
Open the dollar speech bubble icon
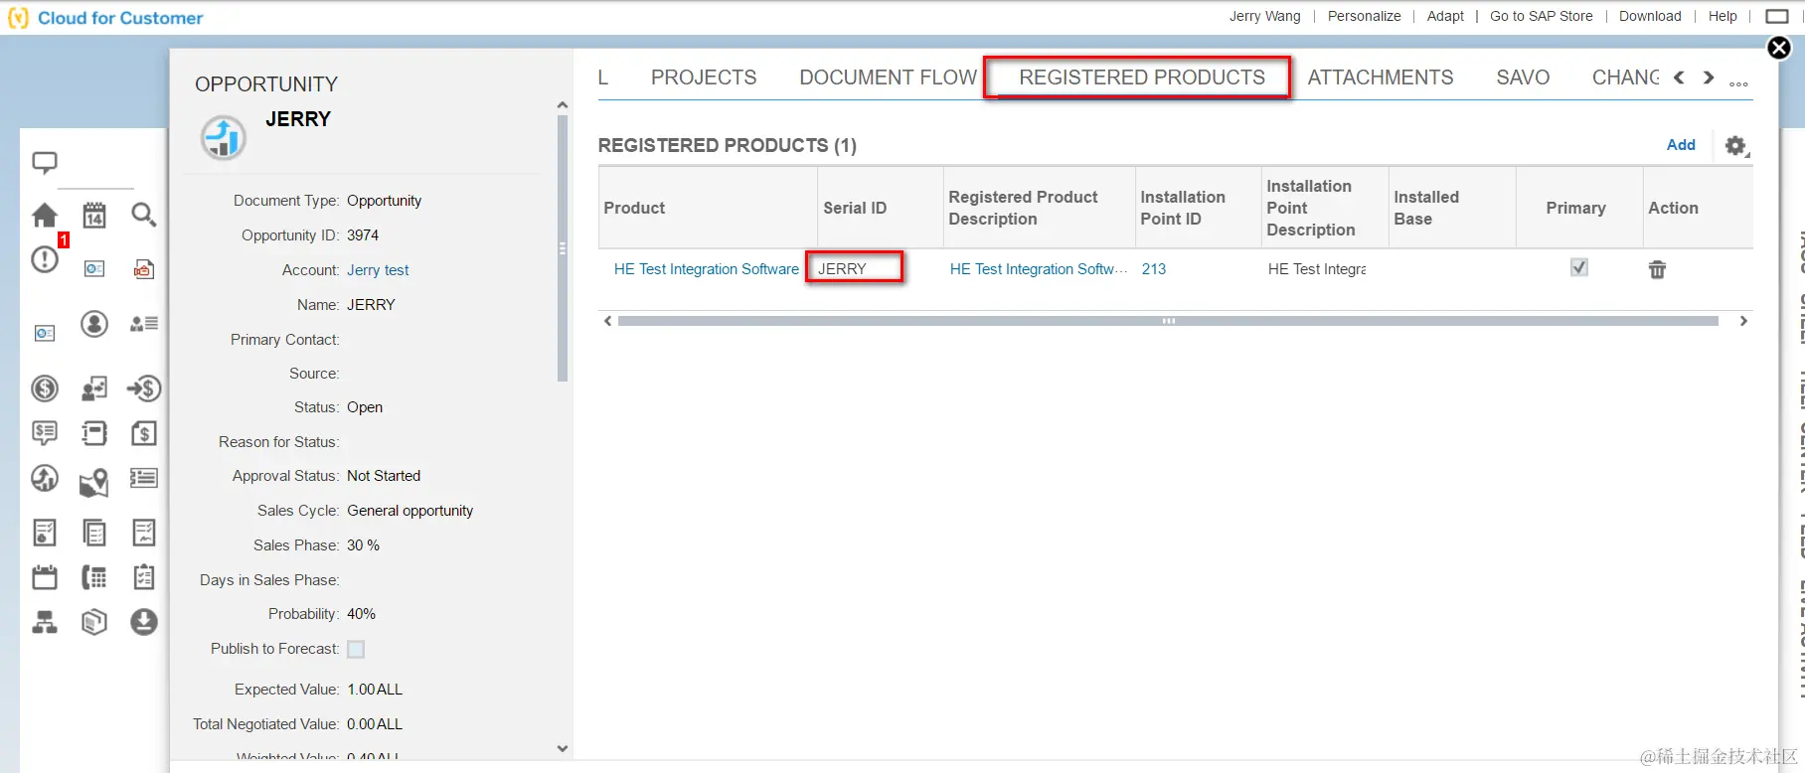[x=45, y=433]
